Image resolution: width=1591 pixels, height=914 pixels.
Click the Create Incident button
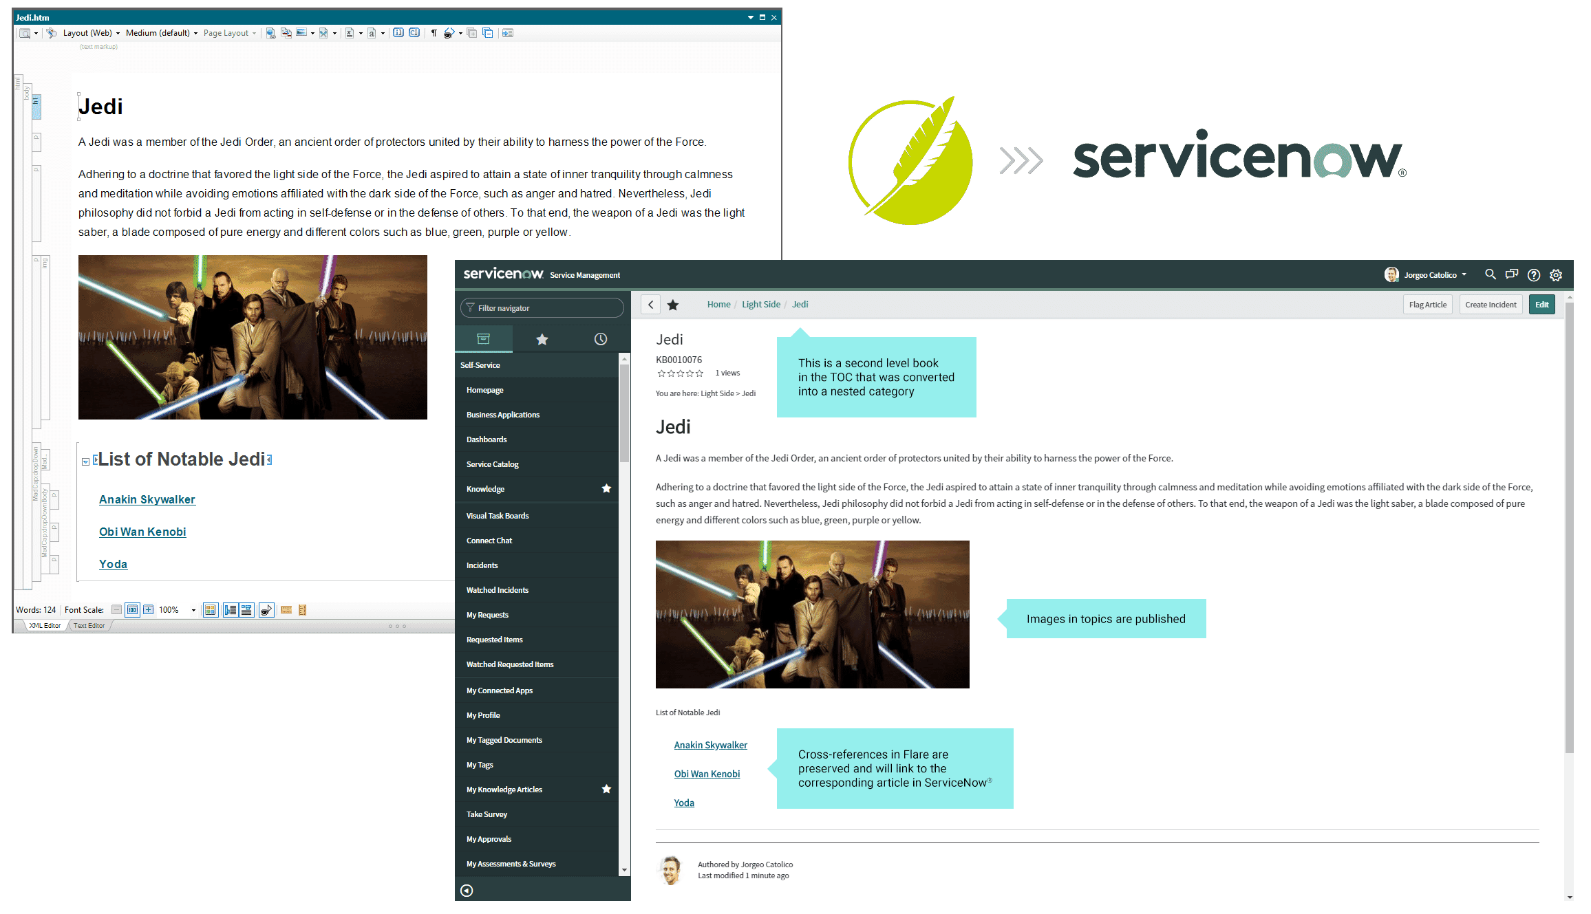(x=1491, y=305)
